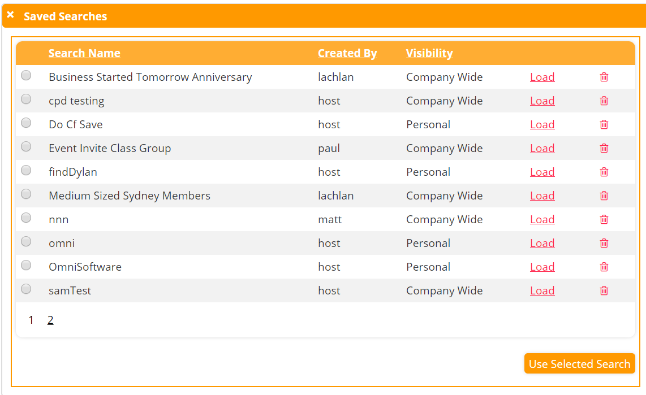
Task: Sort by Created By column
Action: (x=347, y=53)
